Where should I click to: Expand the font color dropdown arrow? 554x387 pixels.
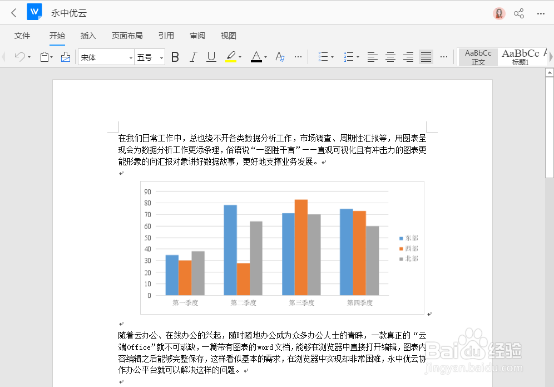point(266,57)
